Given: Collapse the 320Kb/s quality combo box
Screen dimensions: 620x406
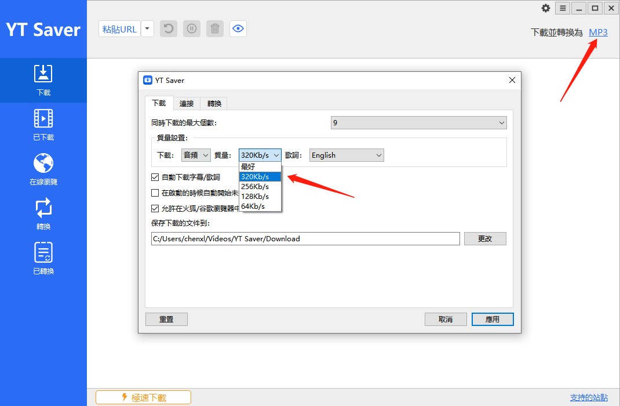Looking at the screenshot, I should pos(260,155).
